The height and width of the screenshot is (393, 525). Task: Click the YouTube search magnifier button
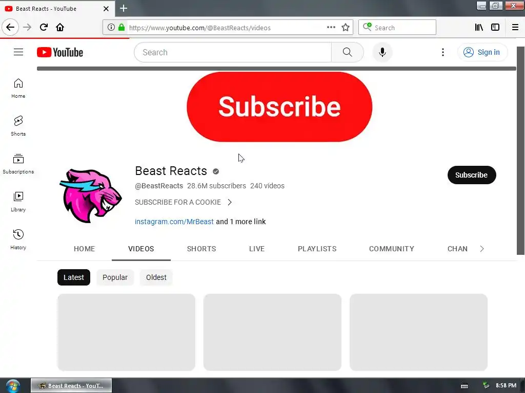coord(348,53)
